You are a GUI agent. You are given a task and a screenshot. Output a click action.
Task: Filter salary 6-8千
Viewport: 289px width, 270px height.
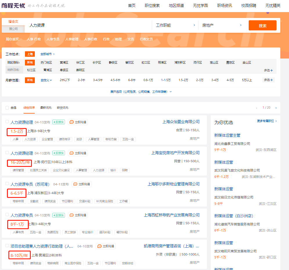point(132,80)
